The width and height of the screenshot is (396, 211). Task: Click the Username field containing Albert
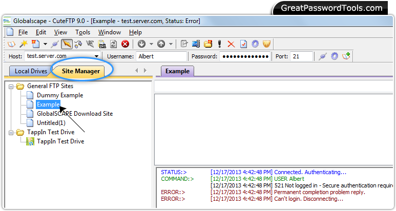click(x=161, y=56)
